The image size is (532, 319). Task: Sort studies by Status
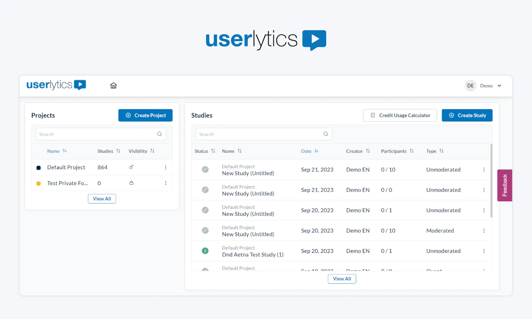pos(205,151)
